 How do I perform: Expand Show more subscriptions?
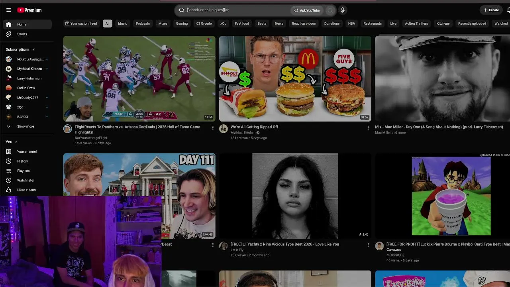click(27, 126)
